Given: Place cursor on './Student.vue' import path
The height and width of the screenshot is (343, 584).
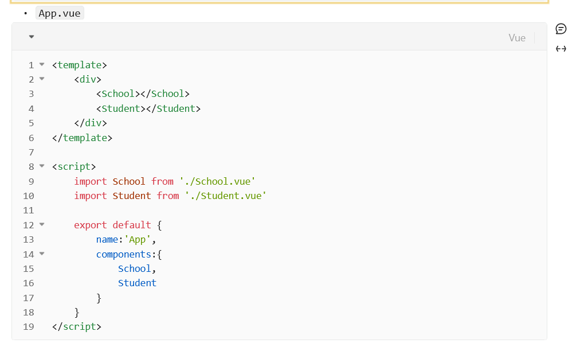Looking at the screenshot, I should [x=225, y=196].
